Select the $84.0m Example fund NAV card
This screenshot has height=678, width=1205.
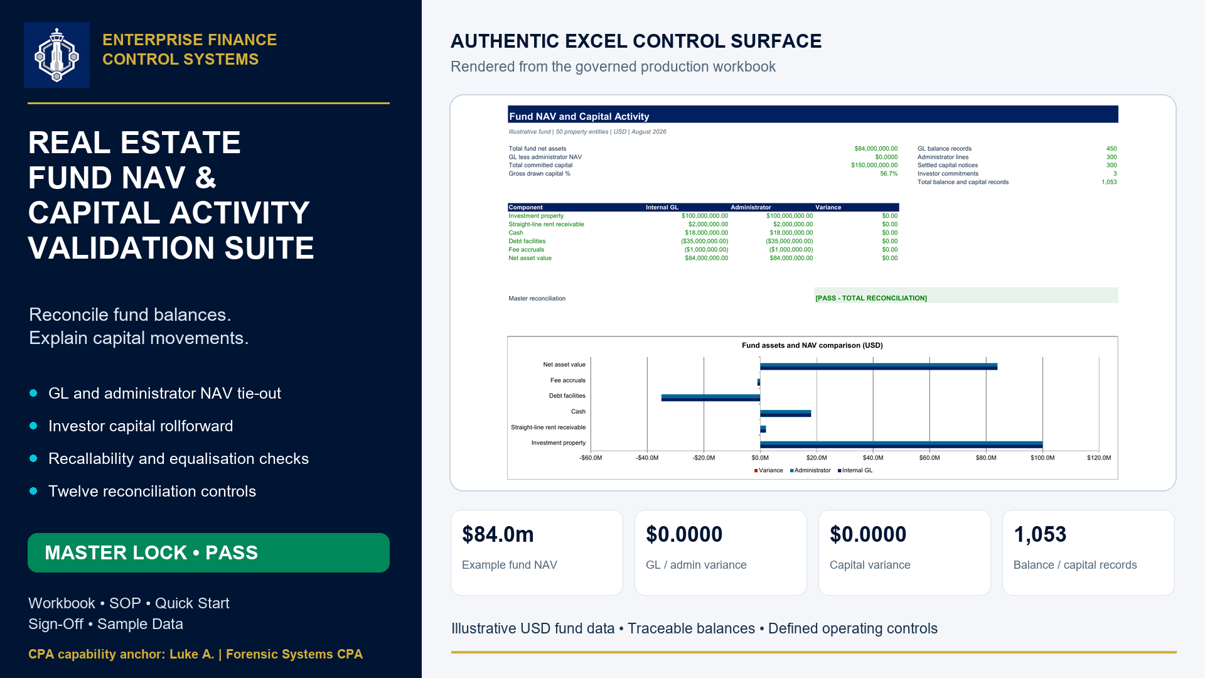tap(537, 552)
